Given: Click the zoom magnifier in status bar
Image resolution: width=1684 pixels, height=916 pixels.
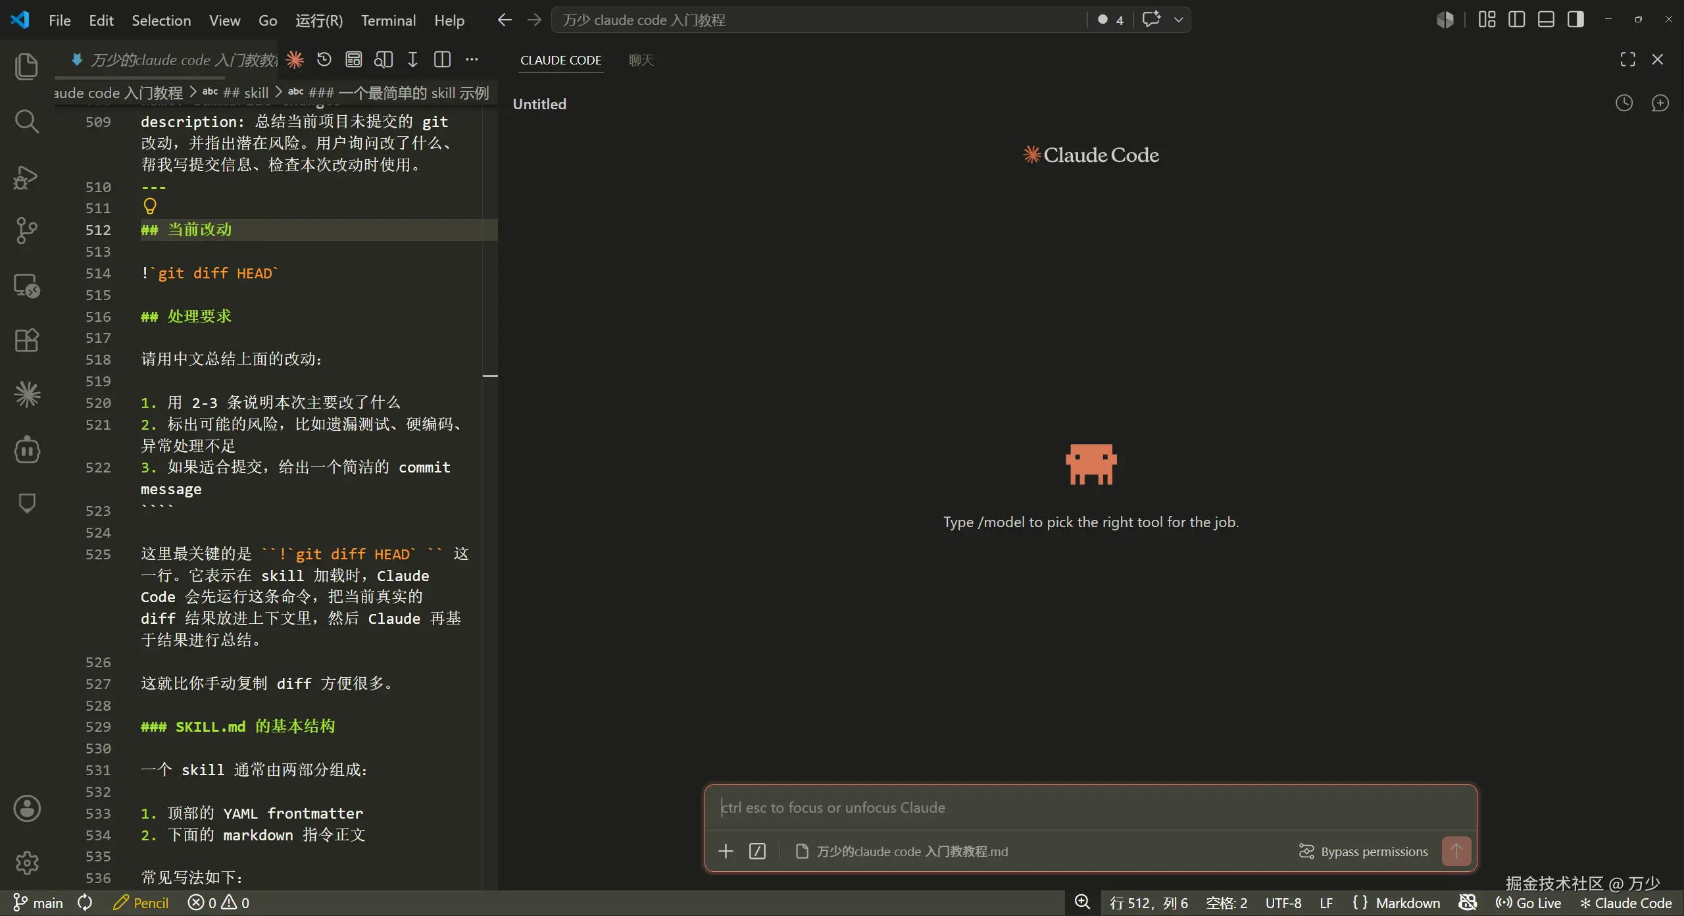Looking at the screenshot, I should [x=1082, y=902].
